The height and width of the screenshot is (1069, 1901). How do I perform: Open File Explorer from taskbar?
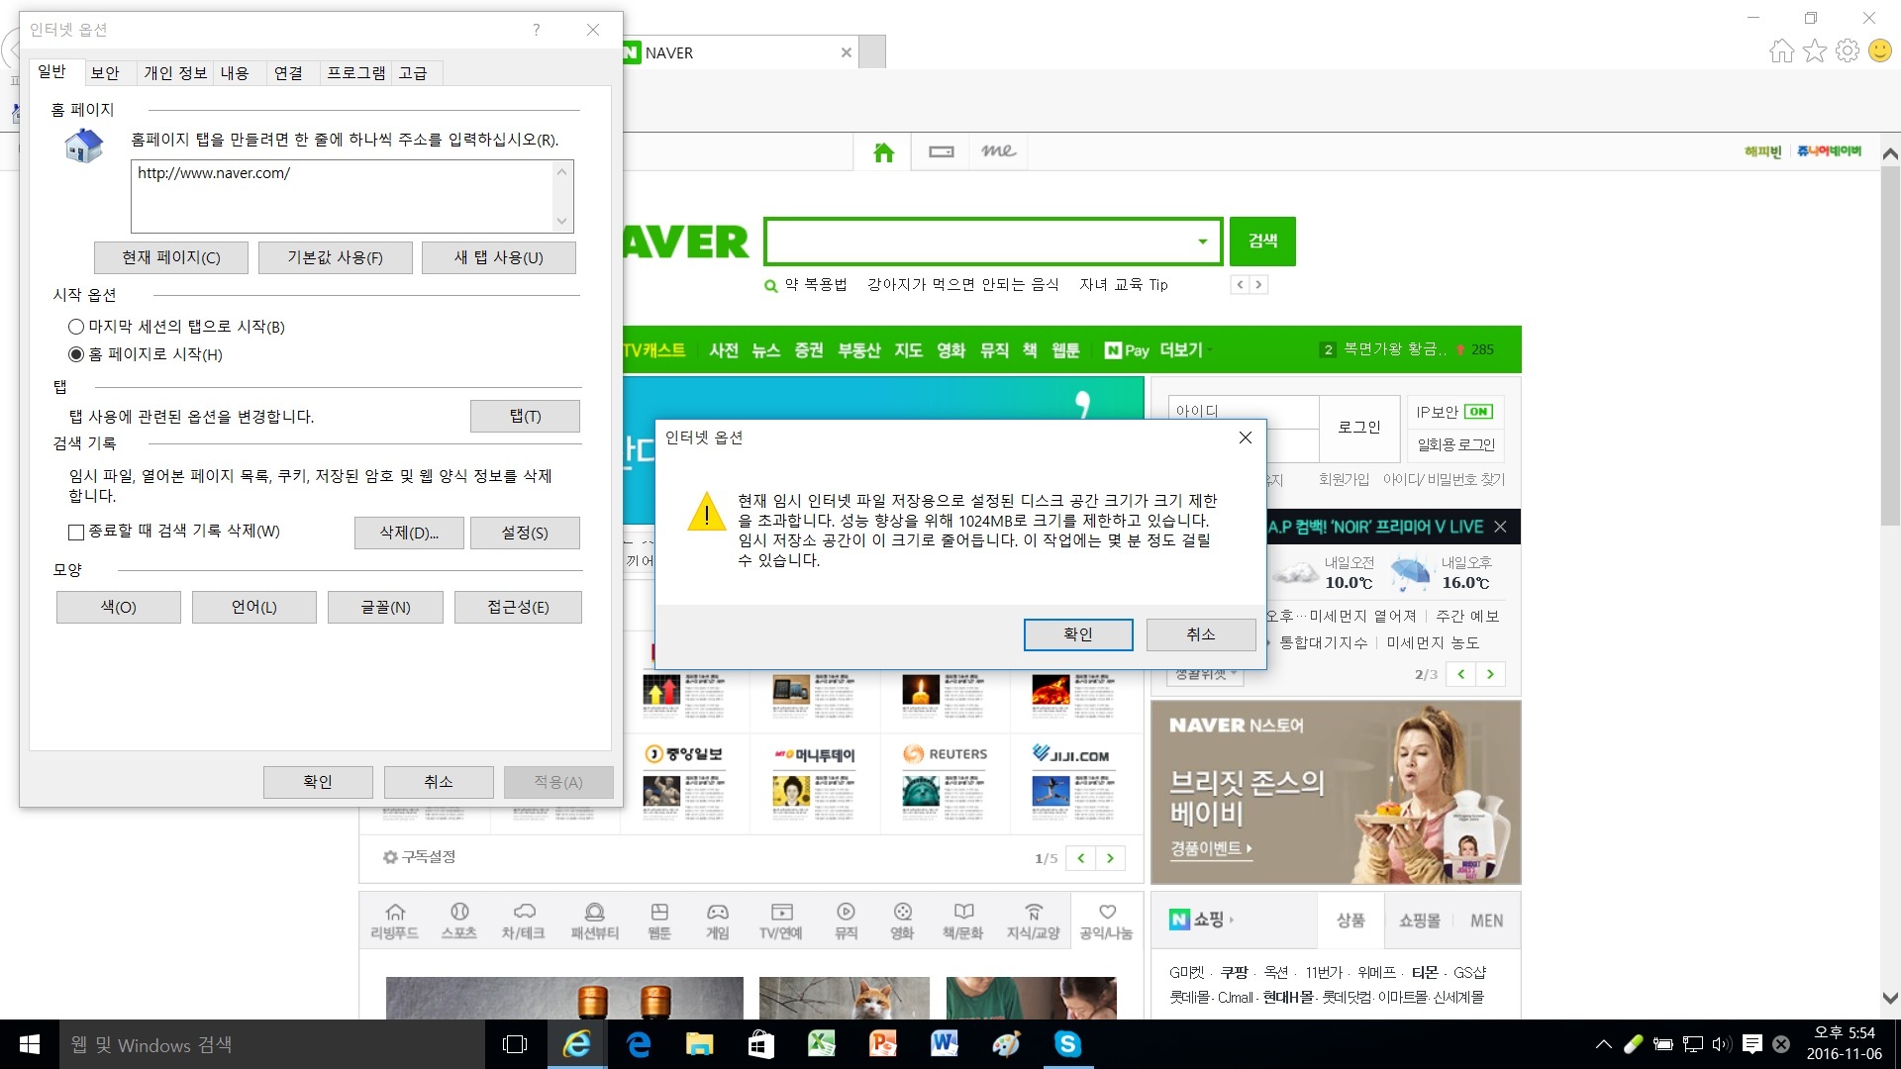[x=699, y=1044]
